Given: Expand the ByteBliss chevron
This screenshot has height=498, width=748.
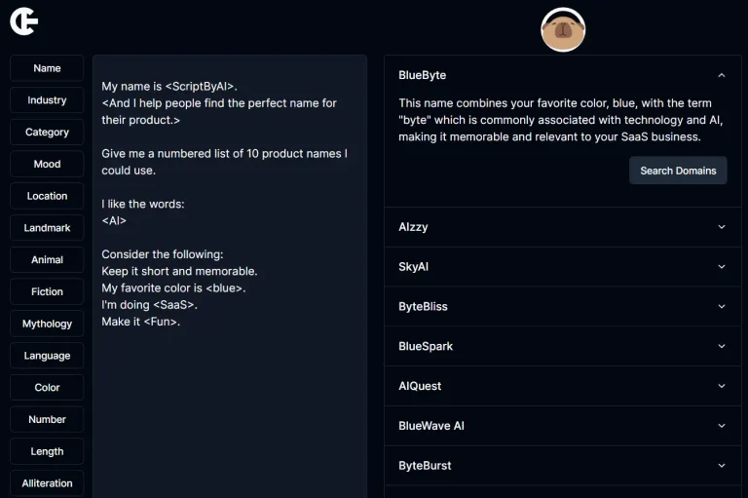Looking at the screenshot, I should 721,307.
